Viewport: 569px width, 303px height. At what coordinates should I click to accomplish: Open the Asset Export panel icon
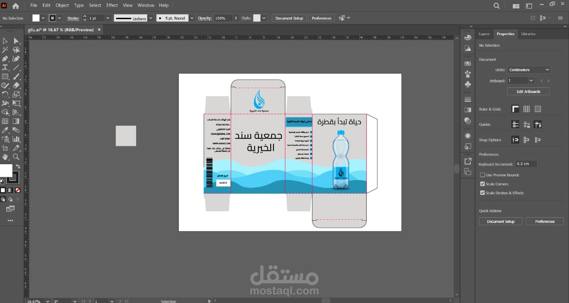tap(468, 161)
